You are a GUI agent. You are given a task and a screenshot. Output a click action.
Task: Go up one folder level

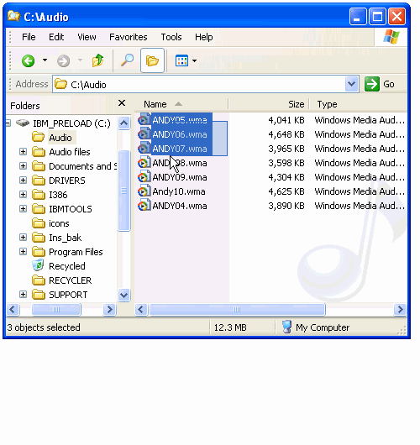click(97, 60)
